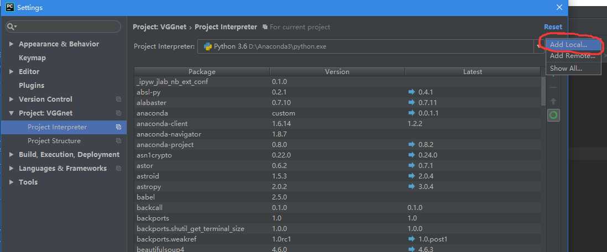Image resolution: width=607 pixels, height=252 pixels.
Task: Select the anaconda package row
Action: (337, 113)
